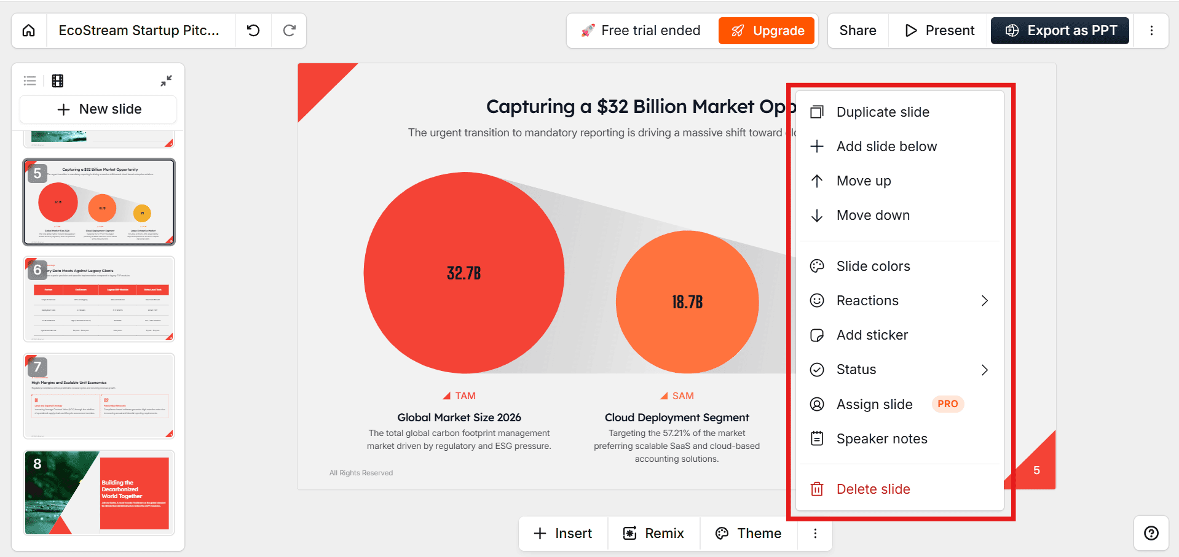Screen dimensions: 1179x557
Task: Switch to list outline view
Action: coord(30,80)
